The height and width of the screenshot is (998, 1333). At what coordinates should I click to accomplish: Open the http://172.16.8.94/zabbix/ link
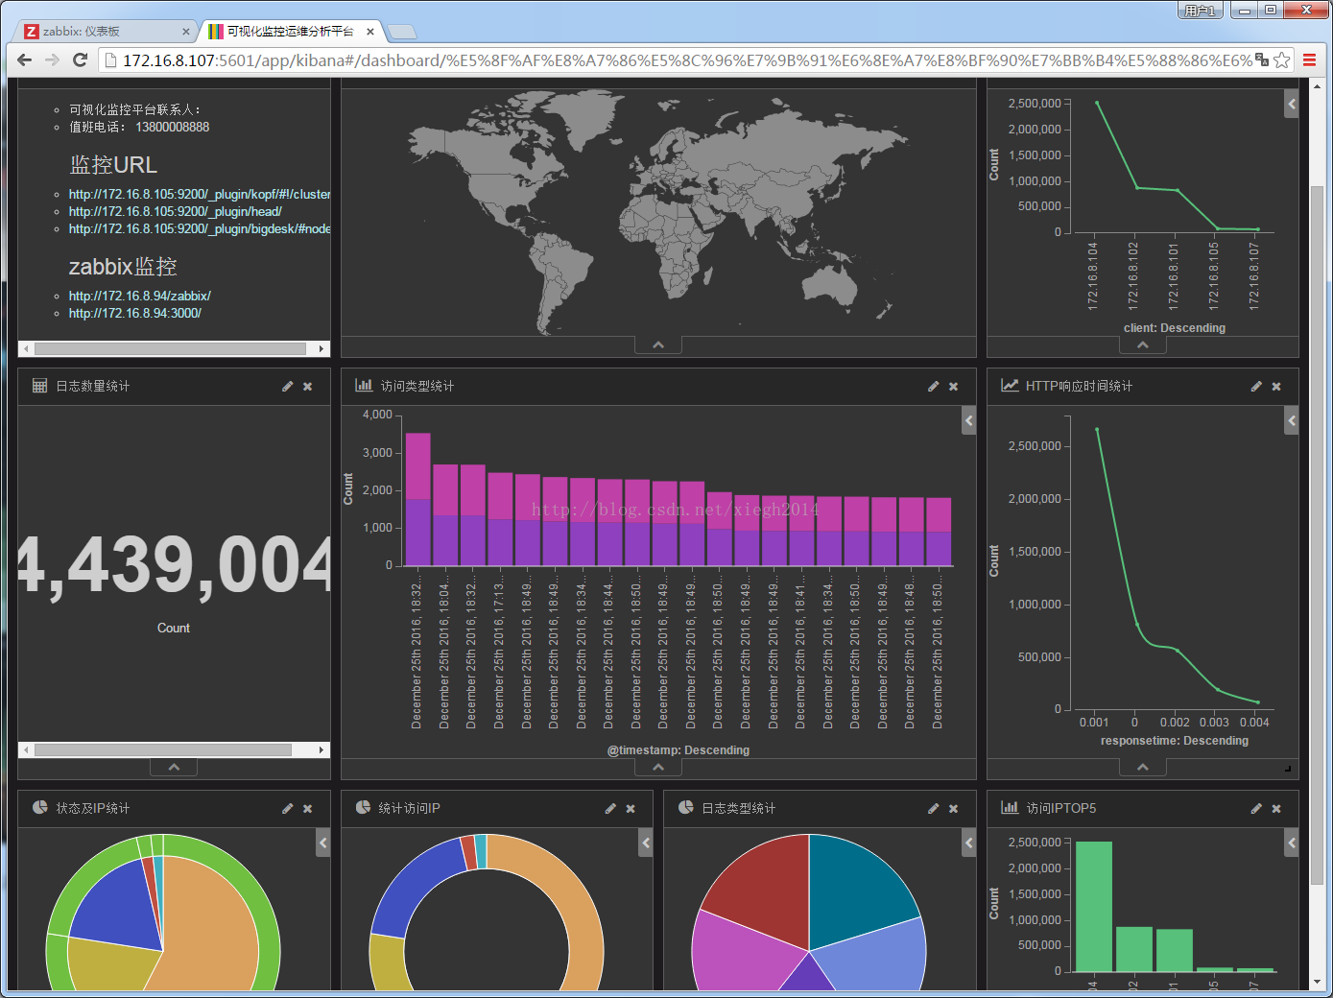(139, 297)
